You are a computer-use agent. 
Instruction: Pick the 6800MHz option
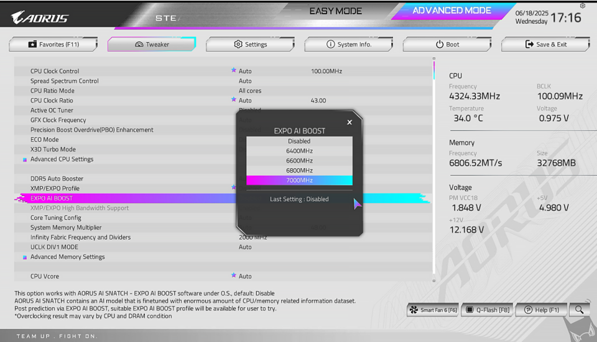click(x=299, y=171)
